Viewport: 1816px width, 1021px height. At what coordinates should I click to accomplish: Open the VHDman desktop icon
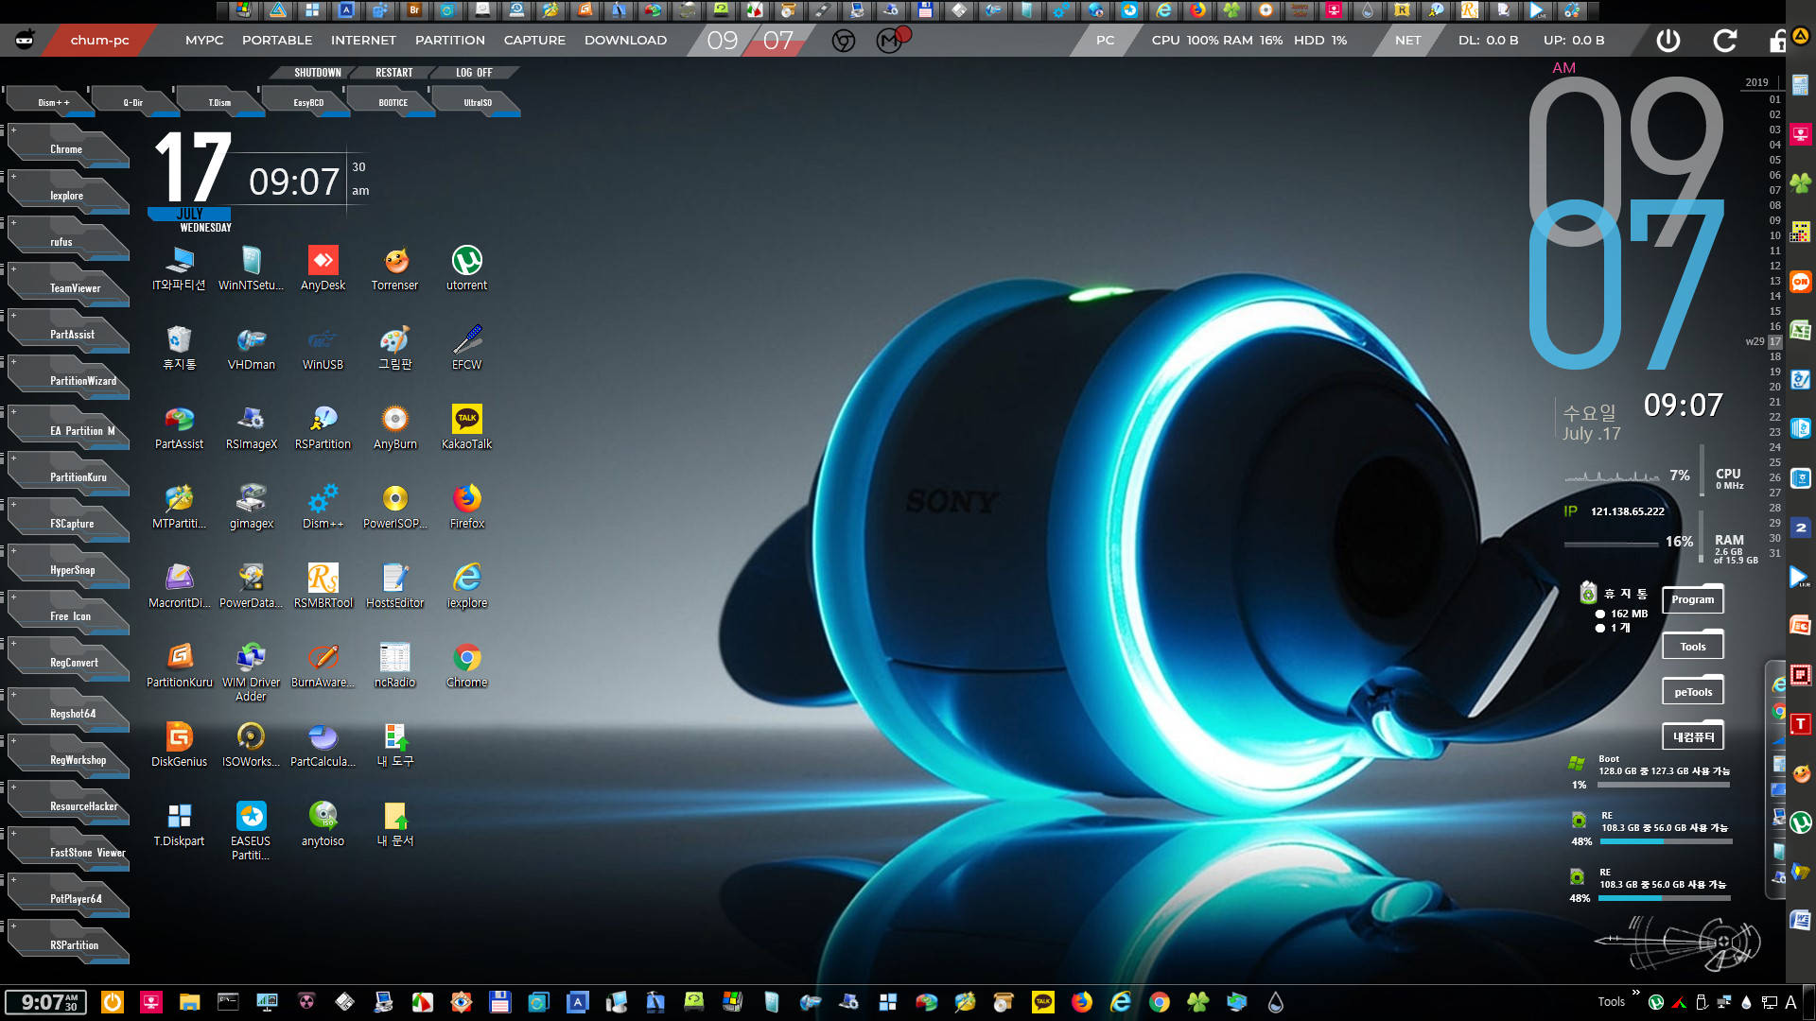(251, 348)
